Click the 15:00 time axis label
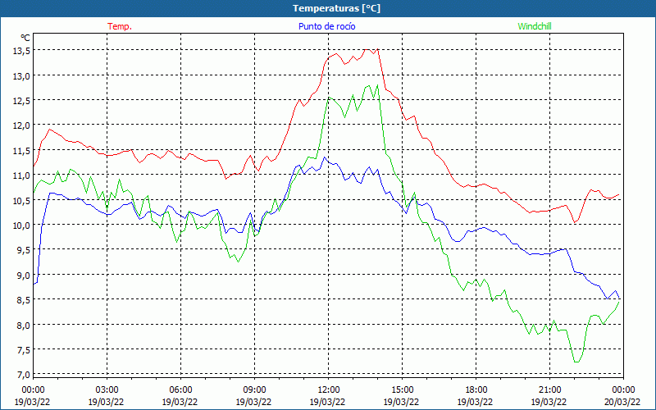Screen dimensions: 656x410 [x=402, y=390]
